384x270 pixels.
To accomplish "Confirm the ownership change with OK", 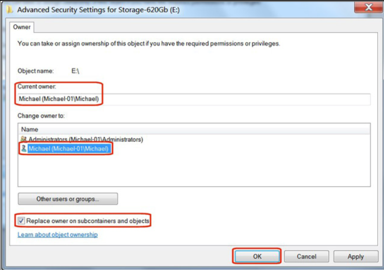I will pos(257,256).
